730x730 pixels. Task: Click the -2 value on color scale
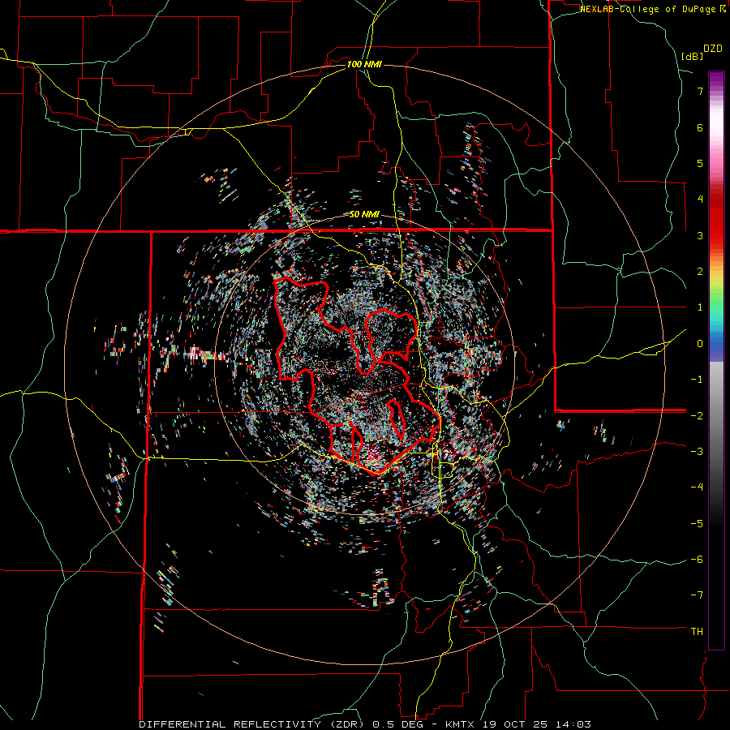pyautogui.click(x=697, y=415)
